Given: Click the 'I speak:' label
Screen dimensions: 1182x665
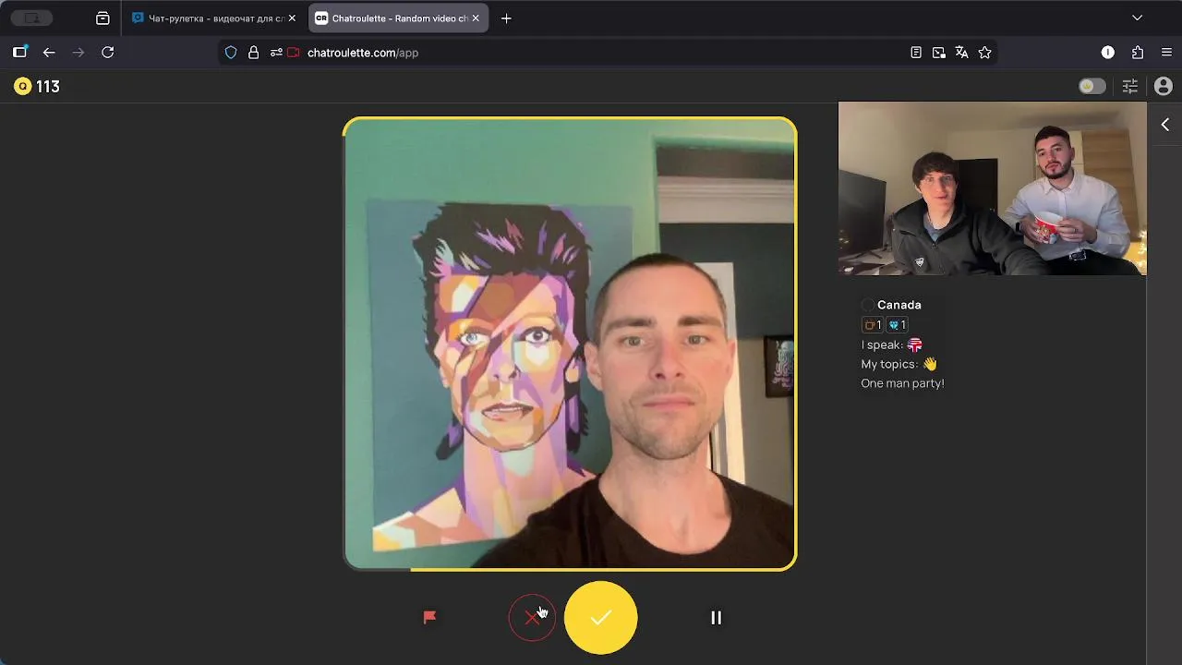Looking at the screenshot, I should click(x=882, y=345).
